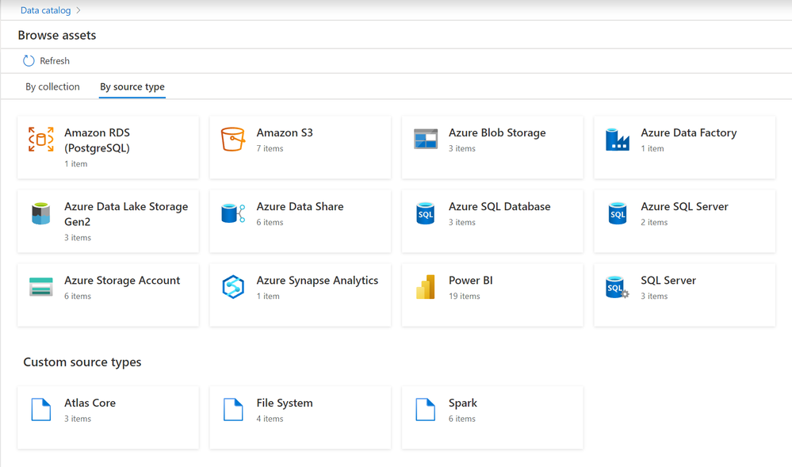Open Azure Blob Storage title
This screenshot has width=792, height=467.
point(497,132)
